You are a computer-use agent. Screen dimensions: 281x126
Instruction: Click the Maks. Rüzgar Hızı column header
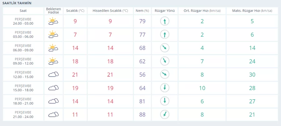252,11
